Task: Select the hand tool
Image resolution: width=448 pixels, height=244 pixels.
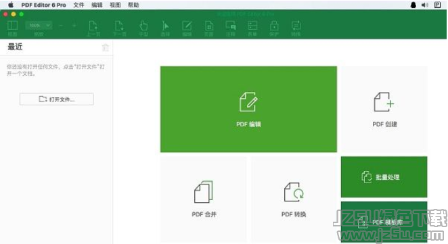Action: 143,26
